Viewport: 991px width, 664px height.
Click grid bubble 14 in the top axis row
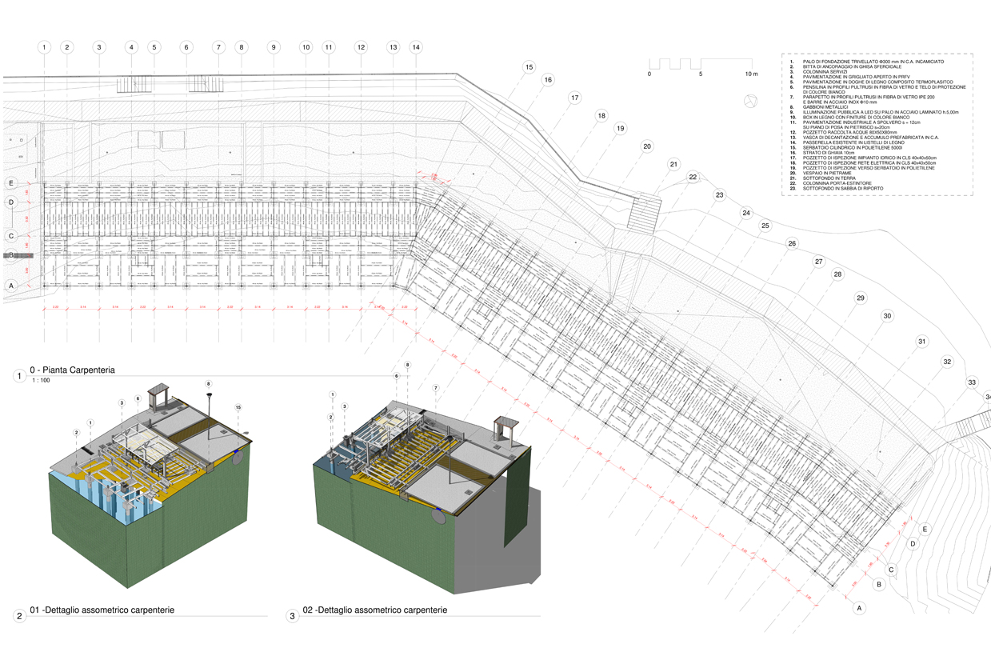point(416,48)
